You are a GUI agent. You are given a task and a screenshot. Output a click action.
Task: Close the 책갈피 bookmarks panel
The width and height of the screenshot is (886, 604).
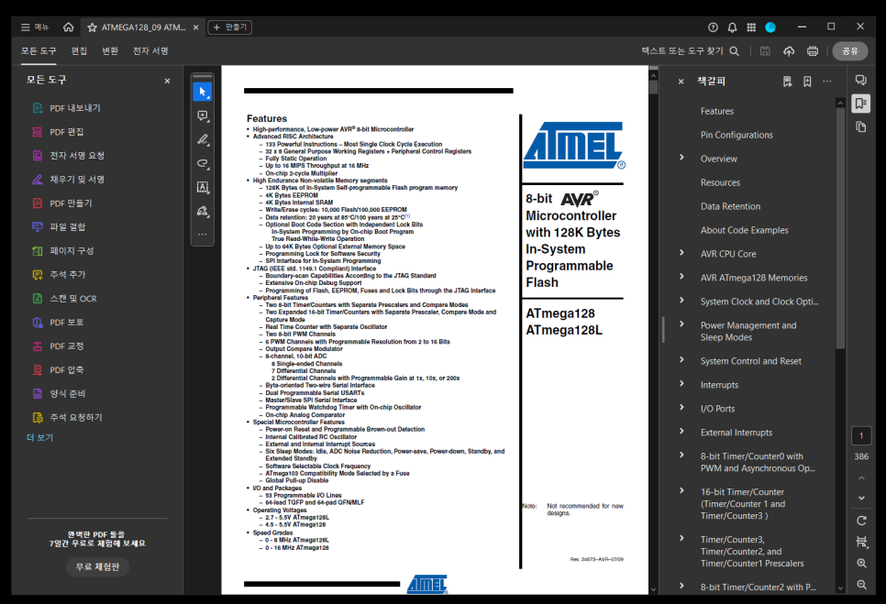coord(681,82)
